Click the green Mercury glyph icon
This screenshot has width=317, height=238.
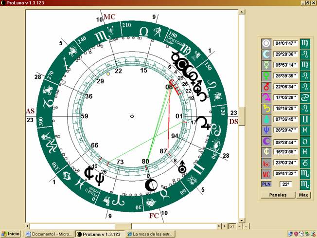[266, 65]
